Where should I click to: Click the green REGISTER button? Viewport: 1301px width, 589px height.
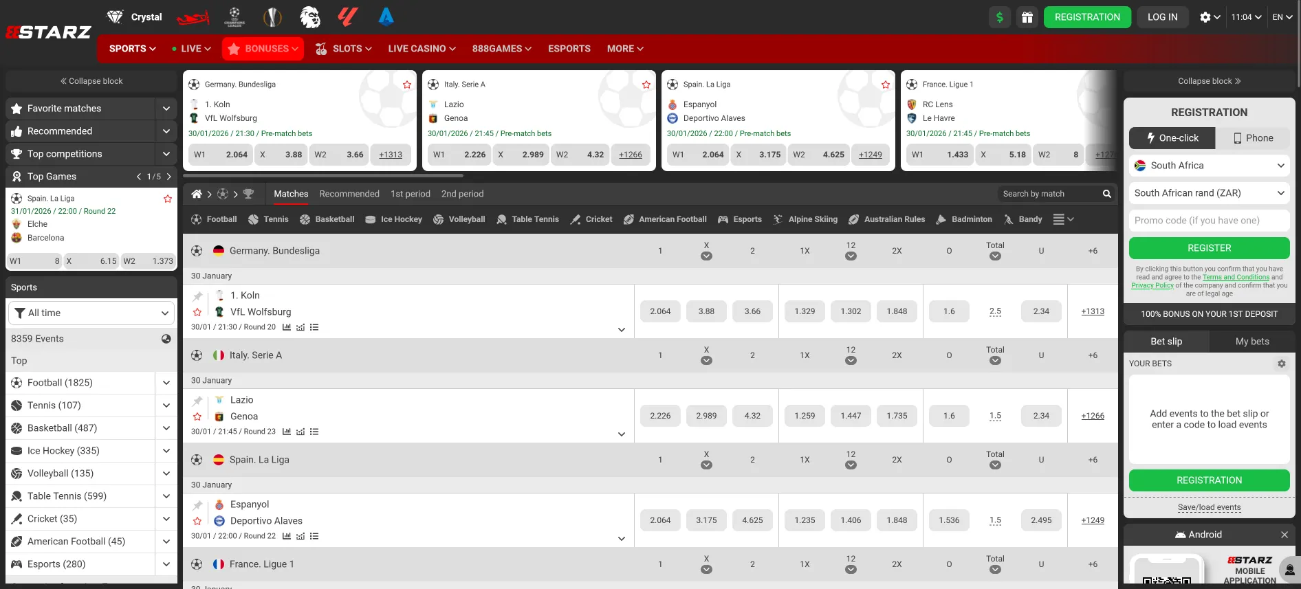point(1209,248)
